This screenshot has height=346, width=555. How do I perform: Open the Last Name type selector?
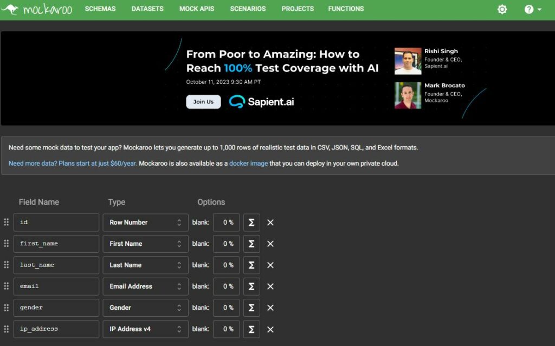(145, 265)
